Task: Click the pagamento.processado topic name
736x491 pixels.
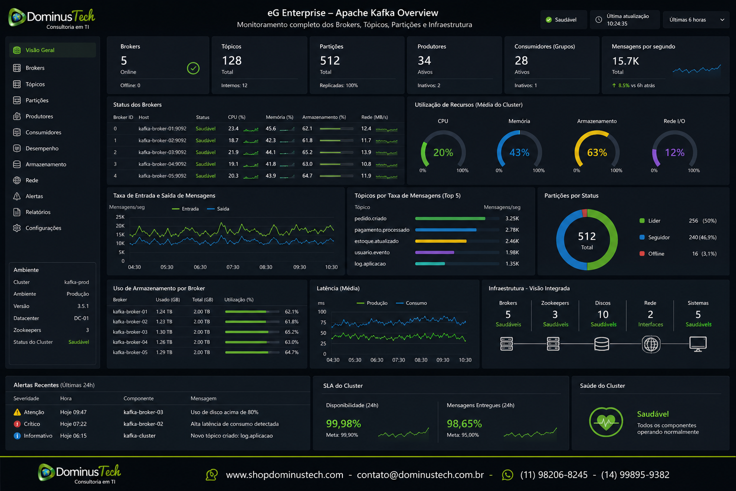Action: [x=382, y=230]
